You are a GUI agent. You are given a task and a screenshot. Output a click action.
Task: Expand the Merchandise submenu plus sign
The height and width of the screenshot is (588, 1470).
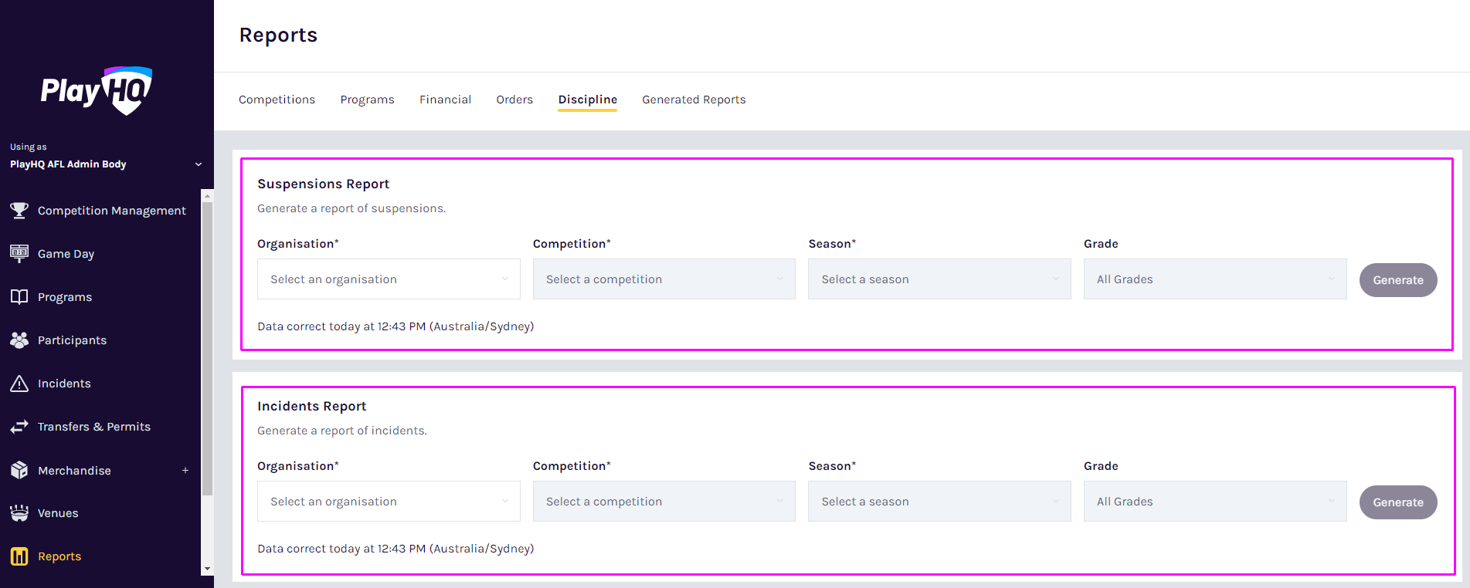[x=185, y=471]
